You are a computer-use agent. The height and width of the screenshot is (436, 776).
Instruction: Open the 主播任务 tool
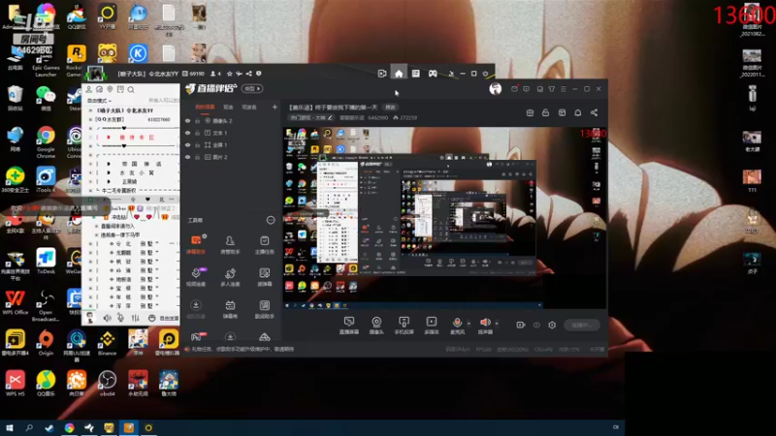[264, 244]
